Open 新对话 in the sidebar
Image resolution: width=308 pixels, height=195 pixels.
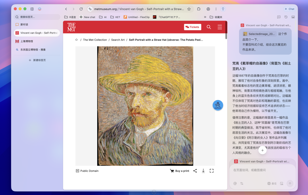tap(37, 25)
